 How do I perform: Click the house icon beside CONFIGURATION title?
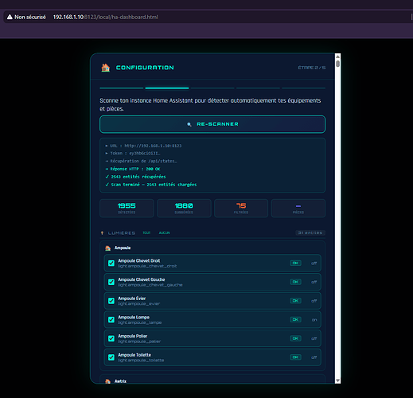click(x=106, y=68)
